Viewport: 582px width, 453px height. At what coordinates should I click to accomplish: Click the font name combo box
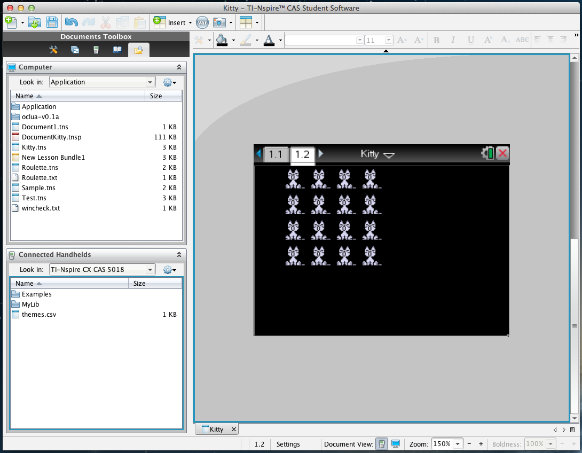(324, 40)
